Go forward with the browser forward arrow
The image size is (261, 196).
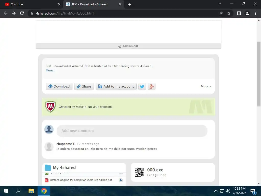14,13
